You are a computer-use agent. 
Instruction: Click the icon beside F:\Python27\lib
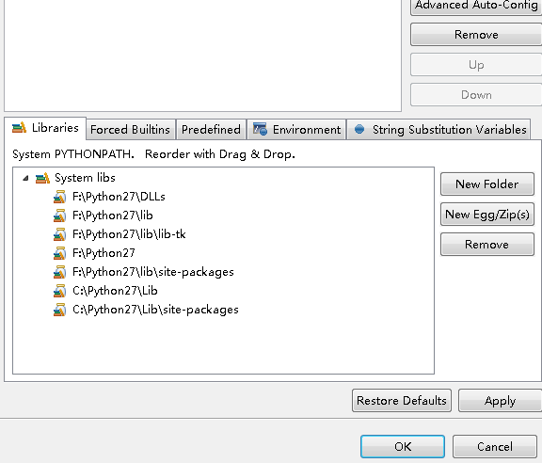click(59, 216)
